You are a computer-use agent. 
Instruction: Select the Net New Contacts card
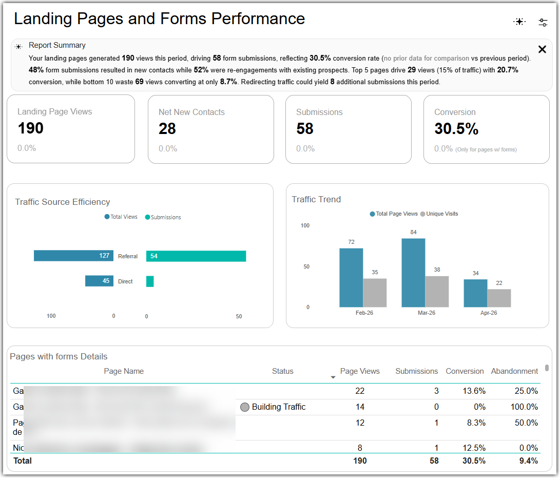[211, 129]
